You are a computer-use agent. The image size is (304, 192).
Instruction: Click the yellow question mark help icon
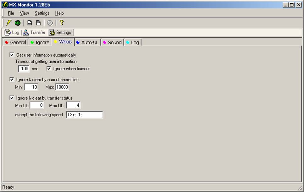click(x=62, y=23)
